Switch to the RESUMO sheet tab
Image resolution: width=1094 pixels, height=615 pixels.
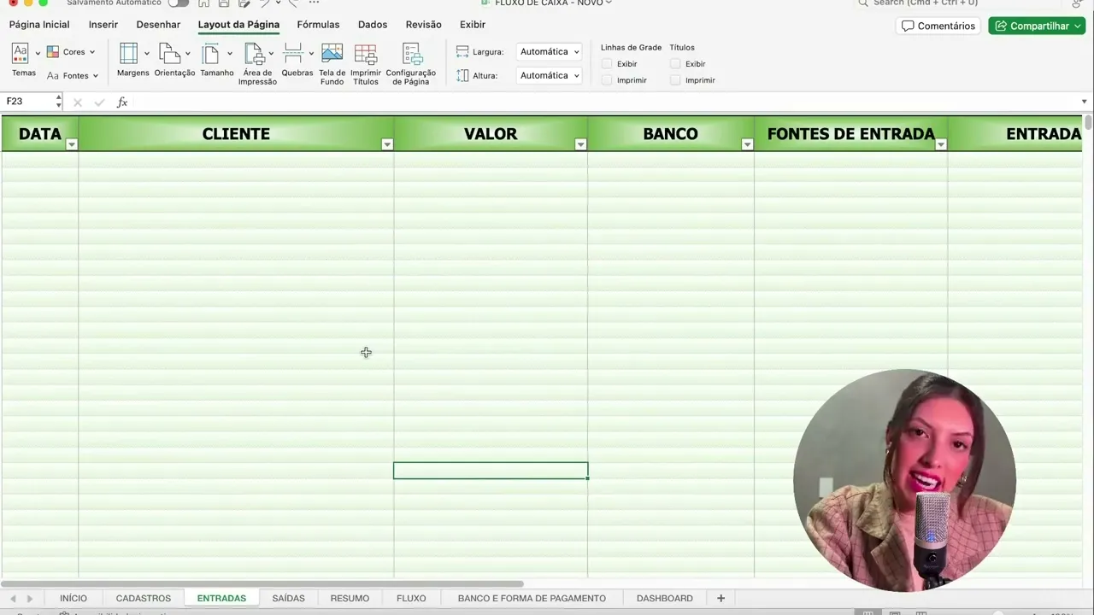350,598
